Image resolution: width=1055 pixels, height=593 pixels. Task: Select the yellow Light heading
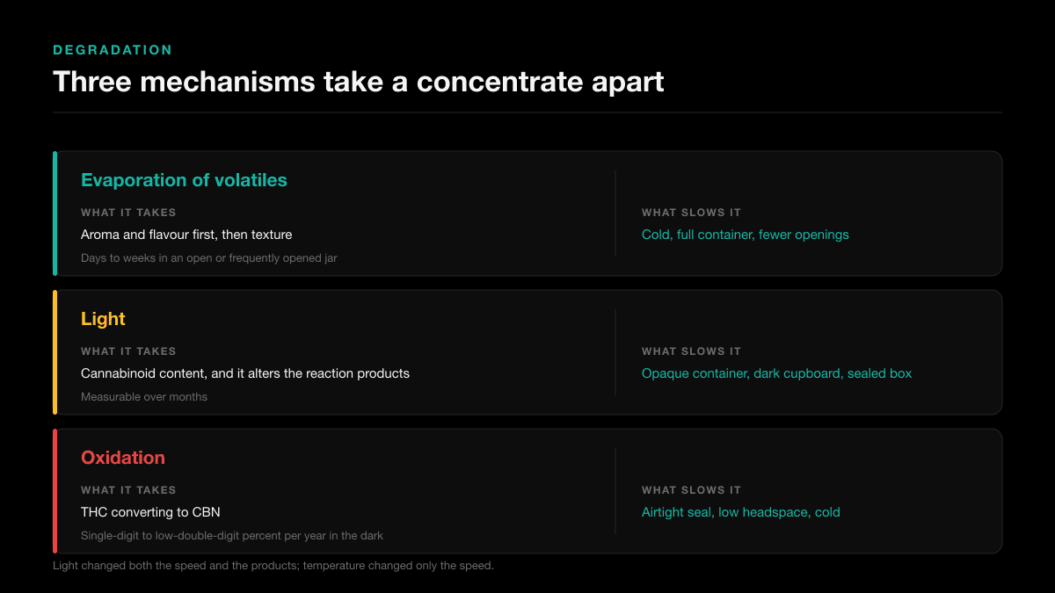pyautogui.click(x=104, y=319)
